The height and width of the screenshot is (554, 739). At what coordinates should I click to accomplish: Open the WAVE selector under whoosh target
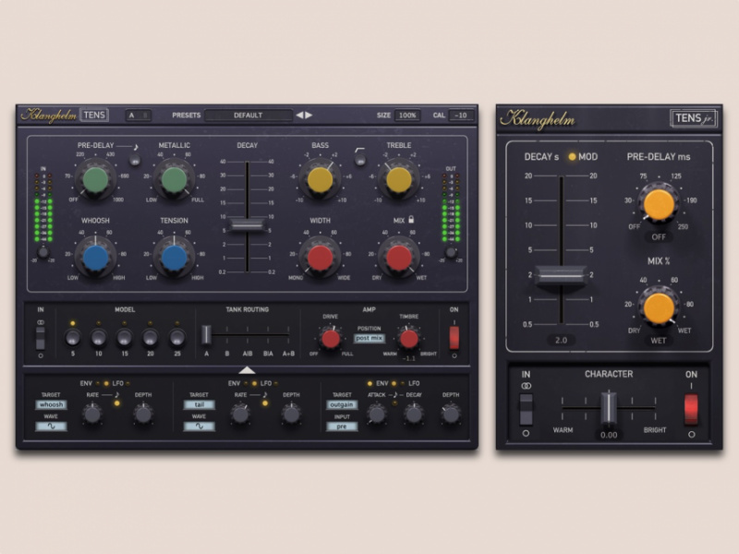point(51,427)
